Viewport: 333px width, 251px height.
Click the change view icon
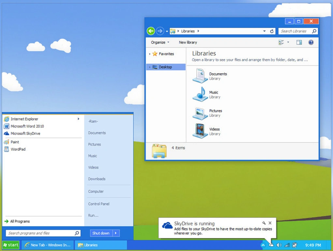point(281,42)
